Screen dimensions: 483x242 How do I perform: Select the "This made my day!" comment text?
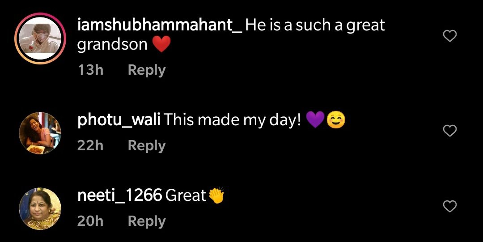(232, 120)
